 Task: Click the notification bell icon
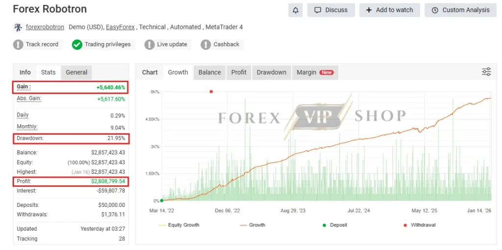295,10
